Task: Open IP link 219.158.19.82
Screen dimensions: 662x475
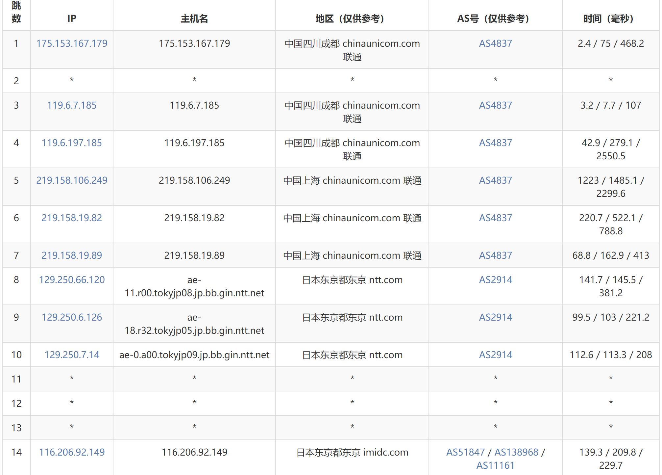Action: click(x=72, y=218)
